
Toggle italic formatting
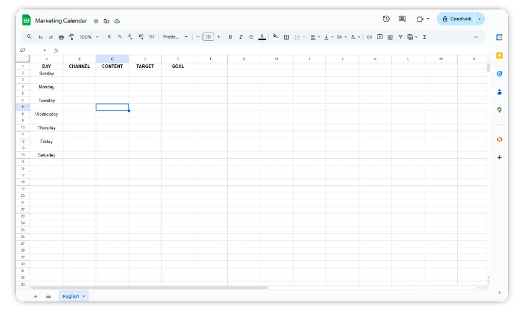coord(240,37)
